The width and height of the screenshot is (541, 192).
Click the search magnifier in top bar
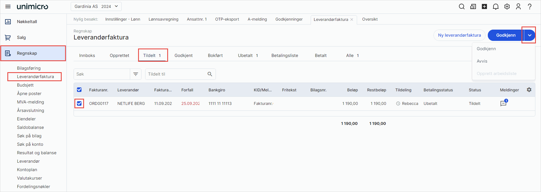(x=461, y=6)
